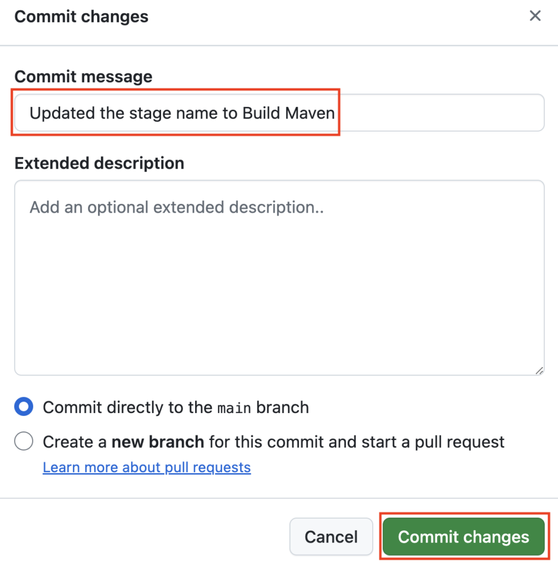Click the monospace 'main' branch name
Image resolution: width=558 pixels, height=564 pixels.
pos(234,408)
